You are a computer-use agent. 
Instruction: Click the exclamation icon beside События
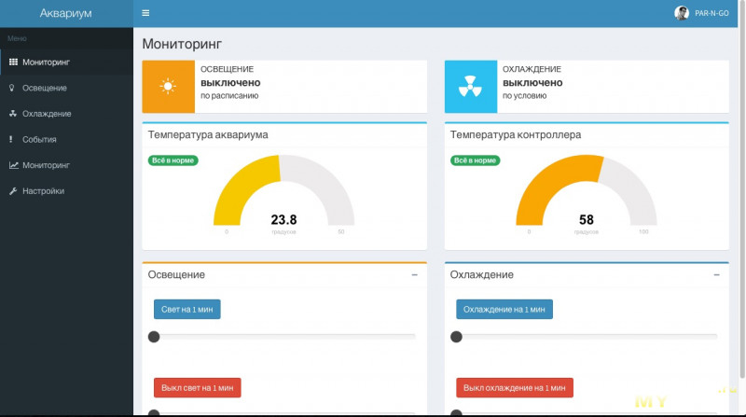pyautogui.click(x=12, y=139)
